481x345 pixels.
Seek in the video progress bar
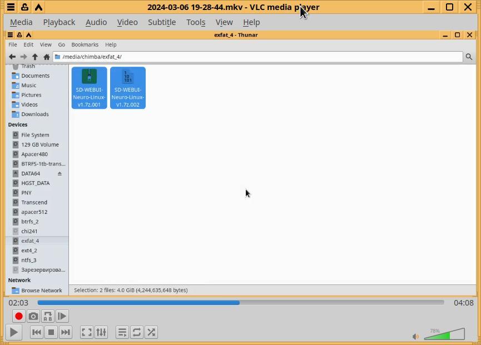pos(241,303)
